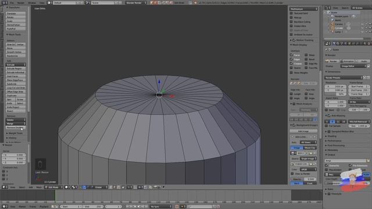372x209 pixels.
Task: Expand the Weight Tools panel
Action: pos(15,134)
